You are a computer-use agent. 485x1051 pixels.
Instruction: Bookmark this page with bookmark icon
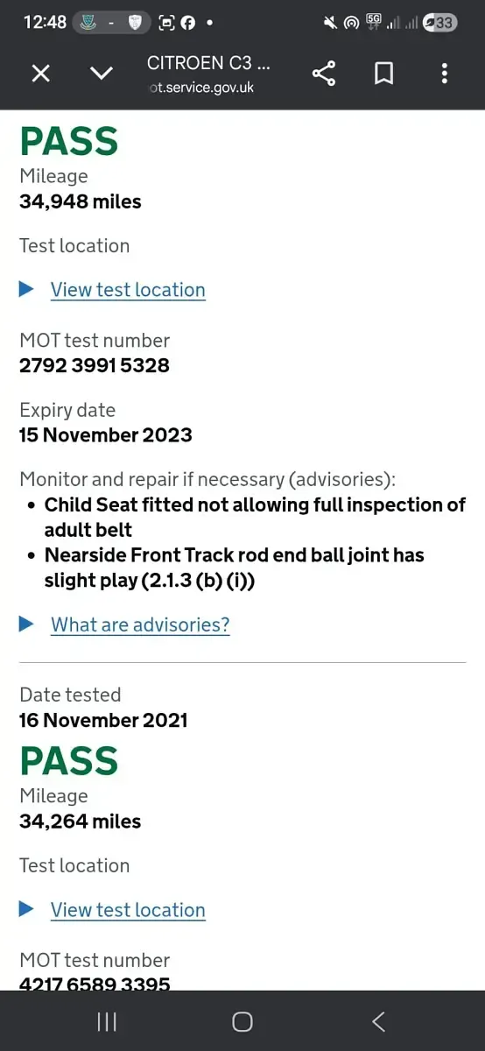[383, 74]
